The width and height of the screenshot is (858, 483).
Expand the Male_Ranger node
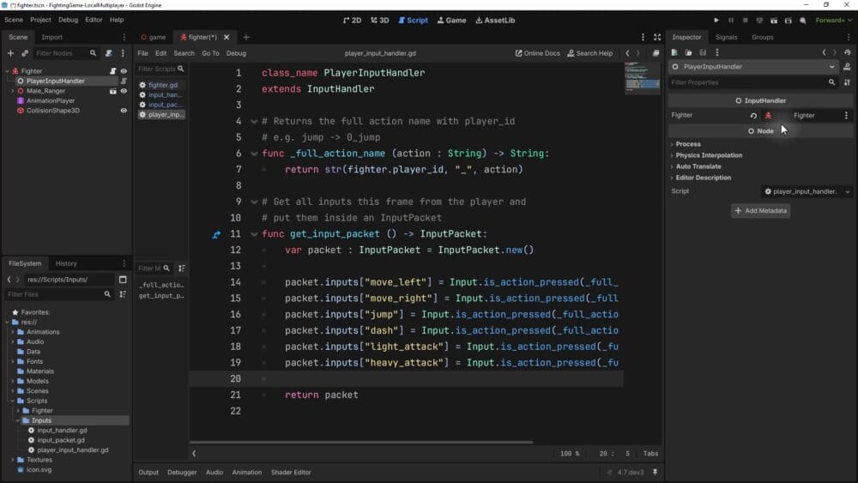(13, 91)
